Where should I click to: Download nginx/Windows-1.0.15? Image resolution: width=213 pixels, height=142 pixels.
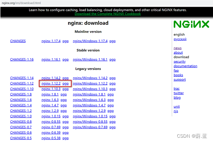[90, 116]
